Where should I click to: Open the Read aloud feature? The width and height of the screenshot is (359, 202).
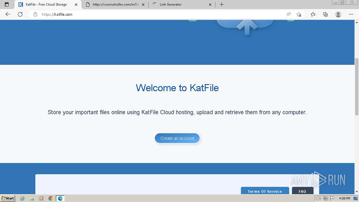pos(289,14)
